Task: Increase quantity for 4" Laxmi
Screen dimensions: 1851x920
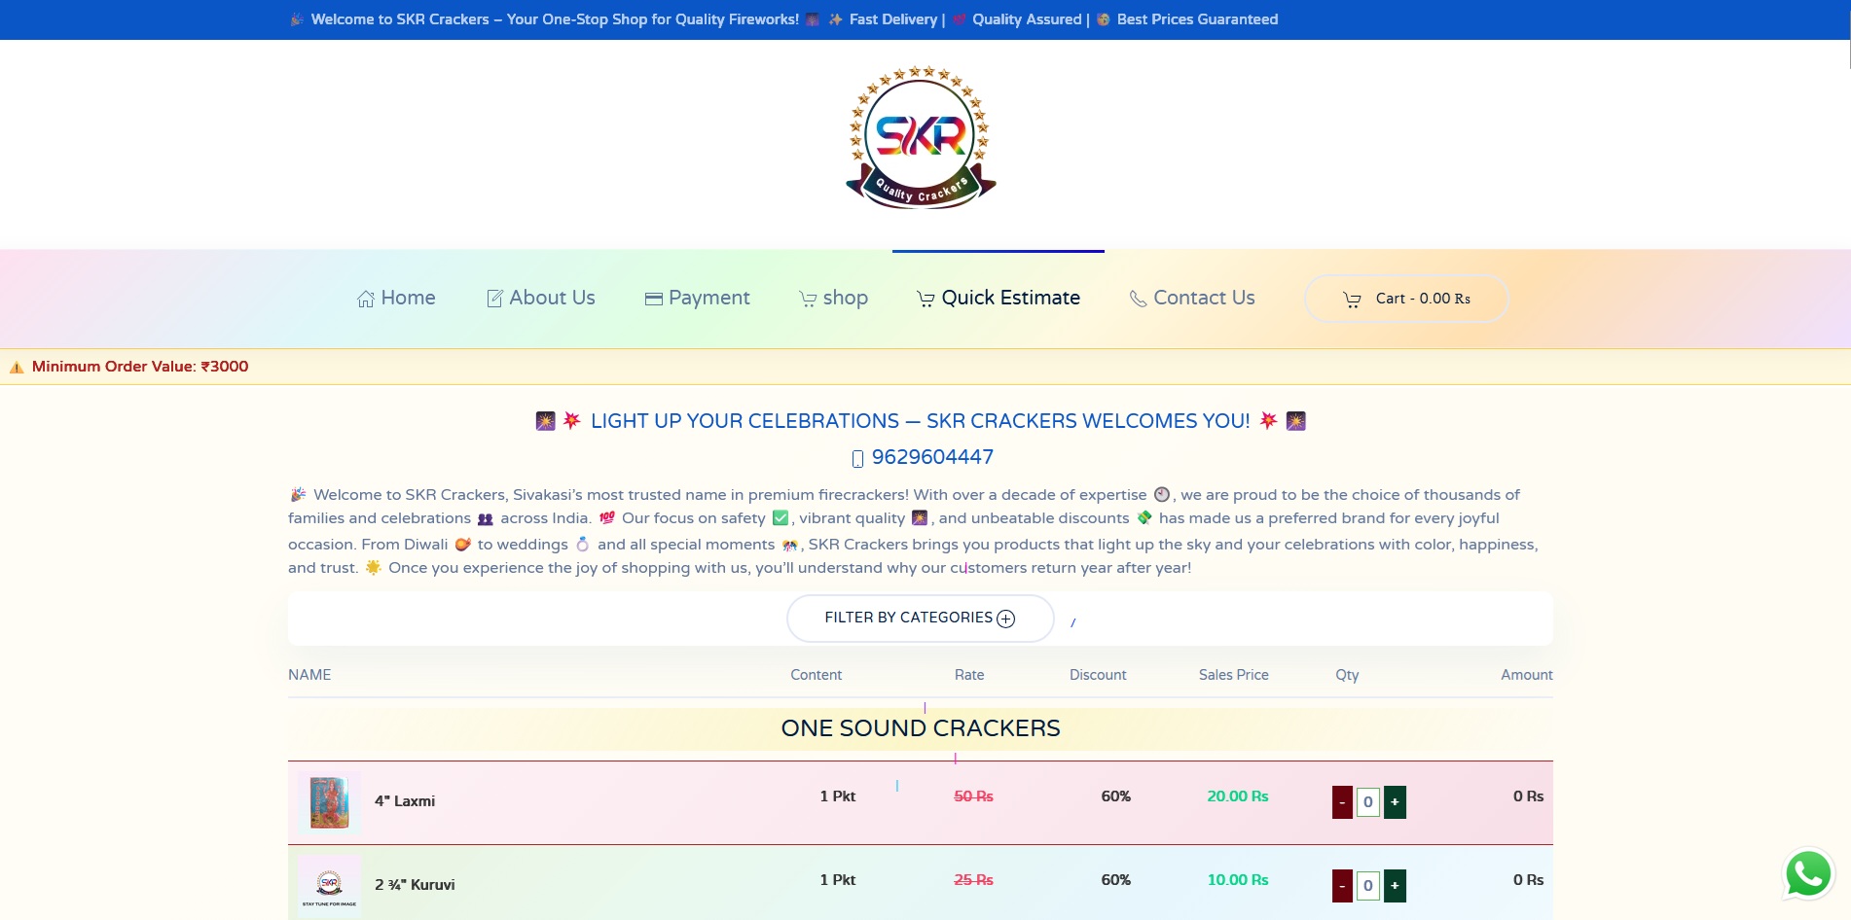Action: point(1395,802)
